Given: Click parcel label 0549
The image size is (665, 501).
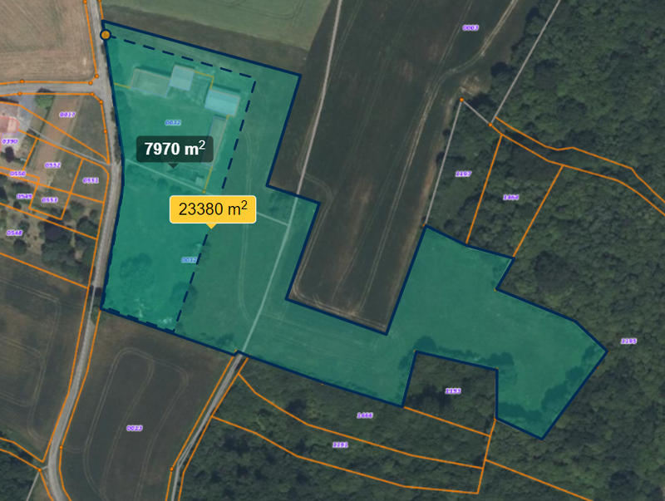Looking at the screenshot, I should pos(25,196).
